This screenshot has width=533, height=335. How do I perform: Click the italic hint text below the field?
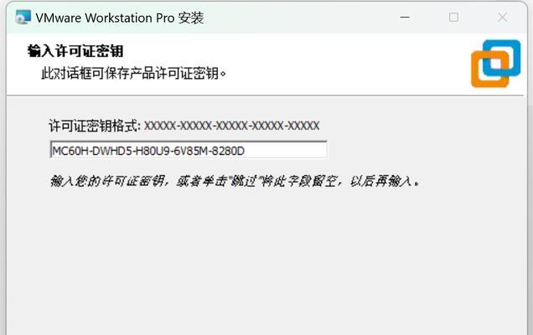click(235, 181)
